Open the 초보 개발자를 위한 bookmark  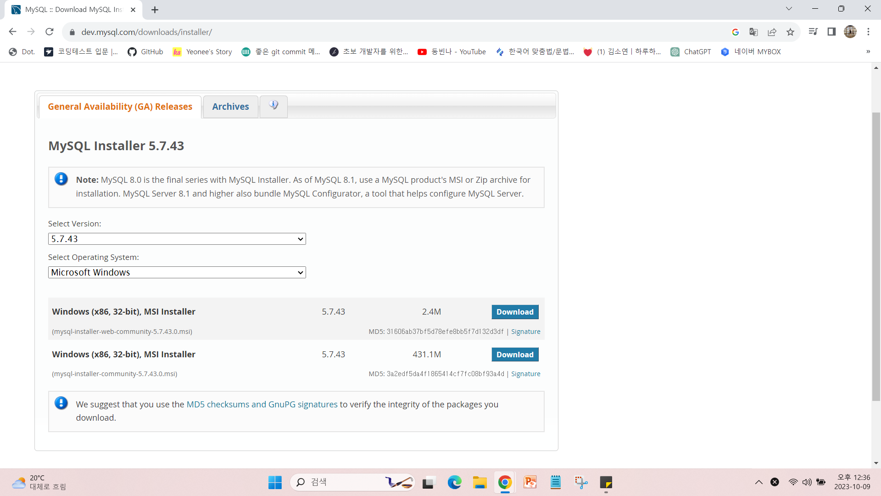point(369,52)
